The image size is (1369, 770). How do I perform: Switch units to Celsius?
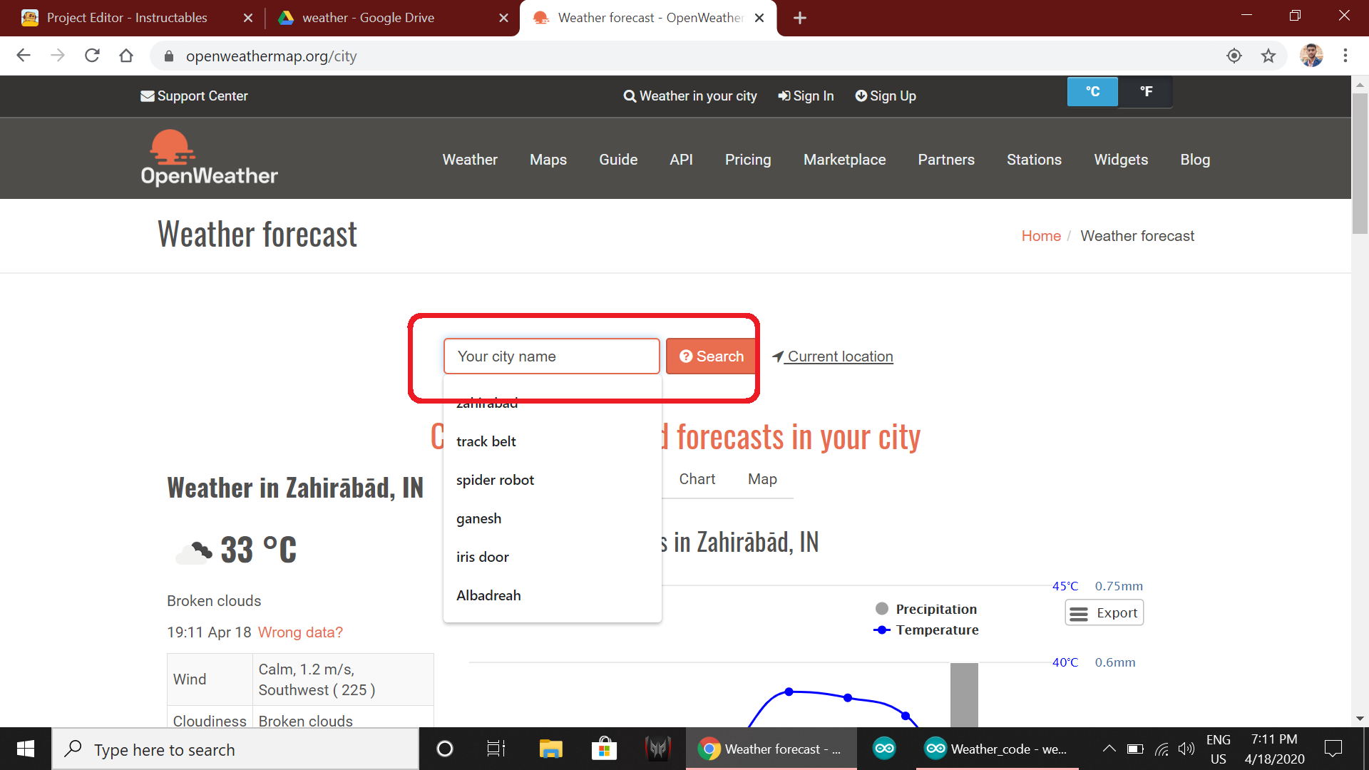pyautogui.click(x=1092, y=91)
